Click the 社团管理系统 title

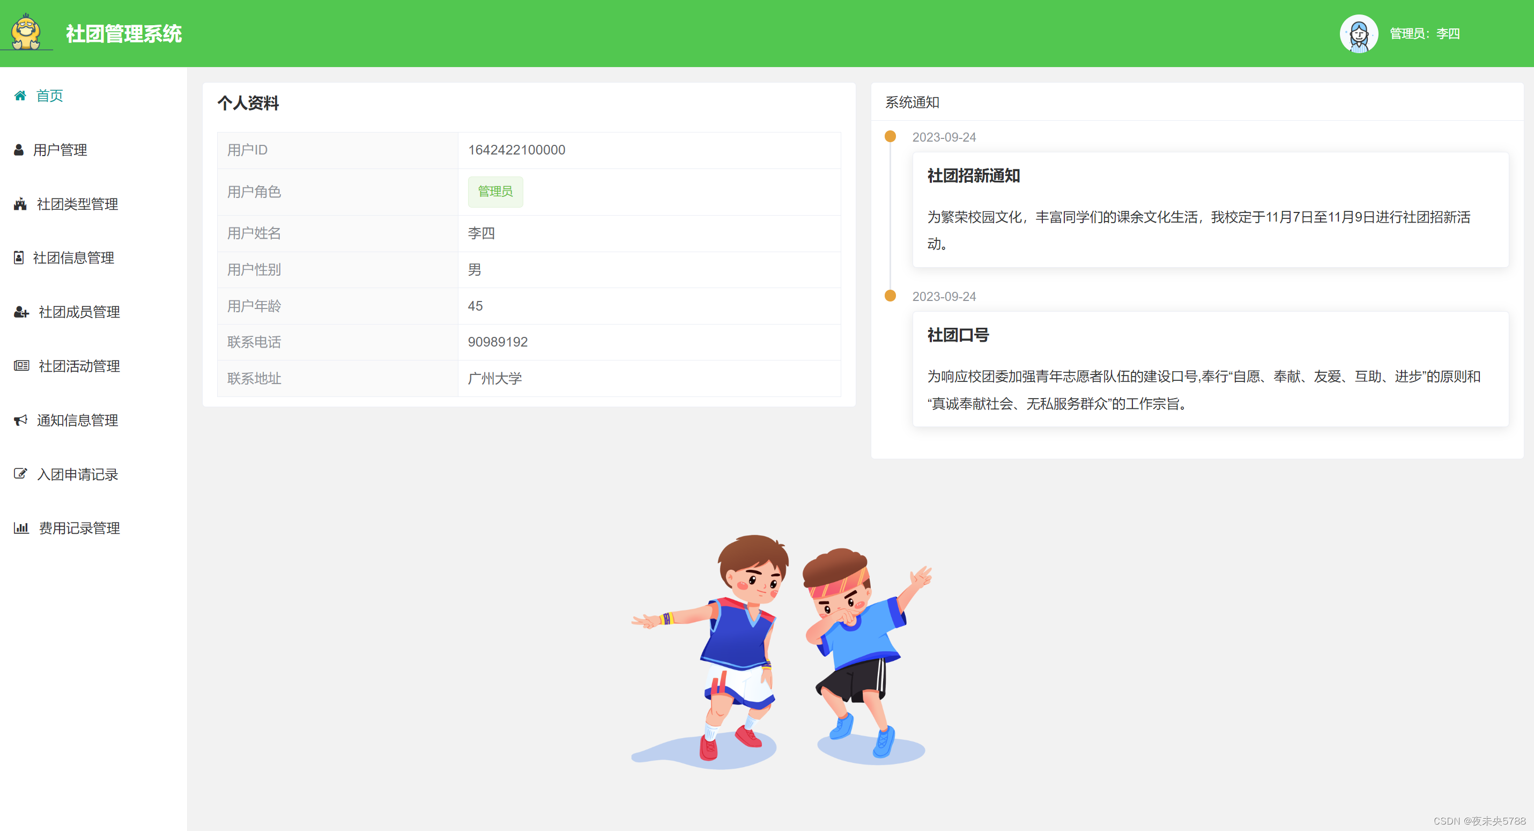tap(123, 33)
